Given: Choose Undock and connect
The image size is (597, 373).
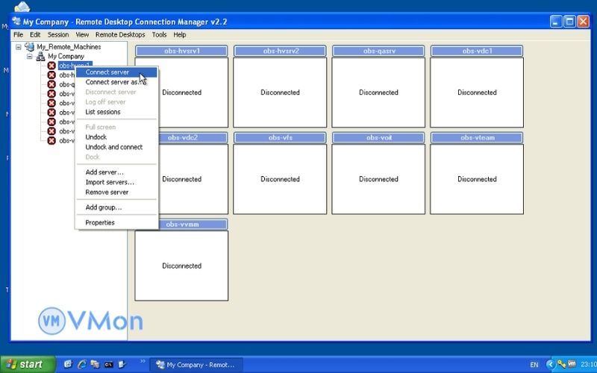Looking at the screenshot, I should click(116, 146).
